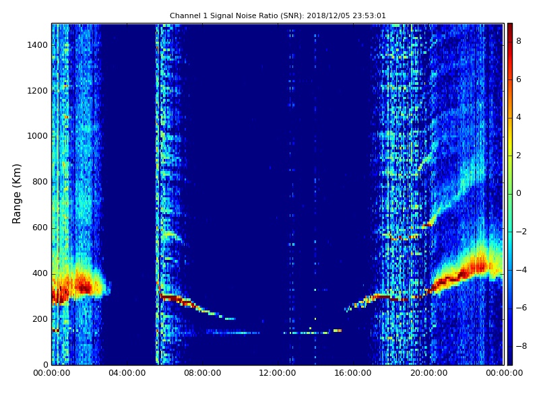Click the colorbar label 6

tap(519, 79)
